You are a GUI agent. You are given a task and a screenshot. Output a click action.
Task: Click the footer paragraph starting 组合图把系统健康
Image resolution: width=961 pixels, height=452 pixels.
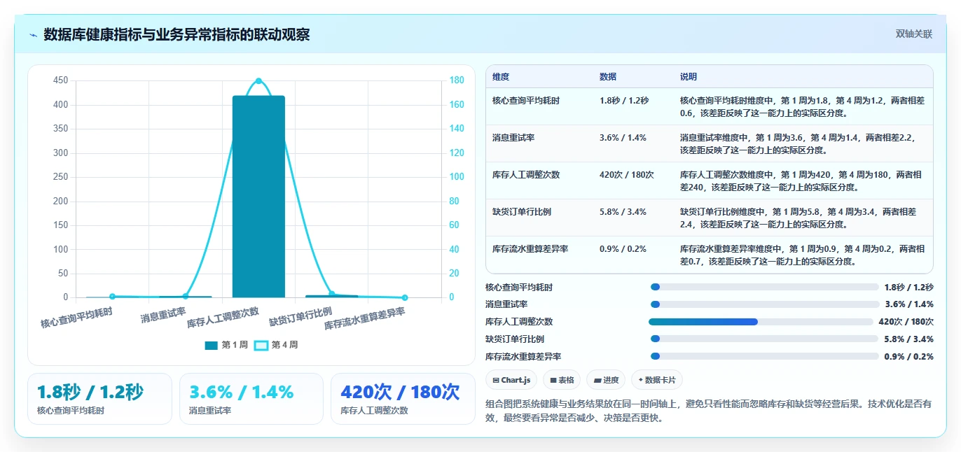709,411
